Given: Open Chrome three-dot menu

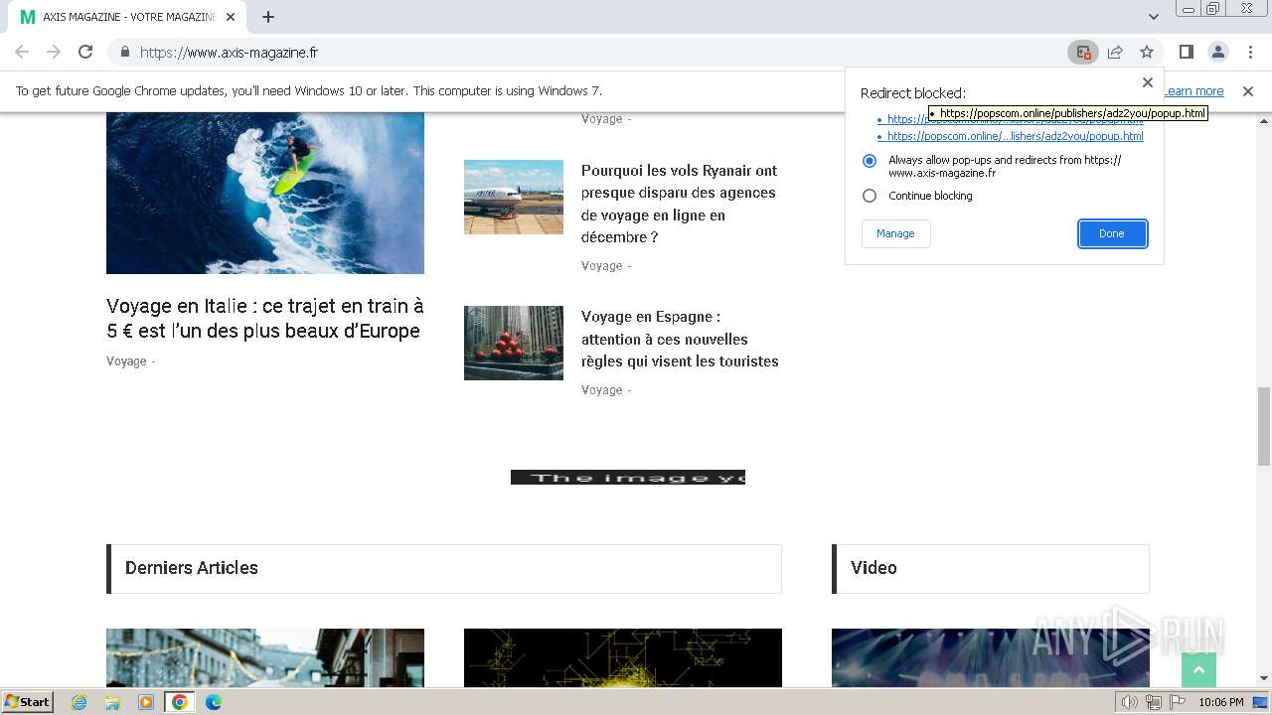Looking at the screenshot, I should 1249,52.
